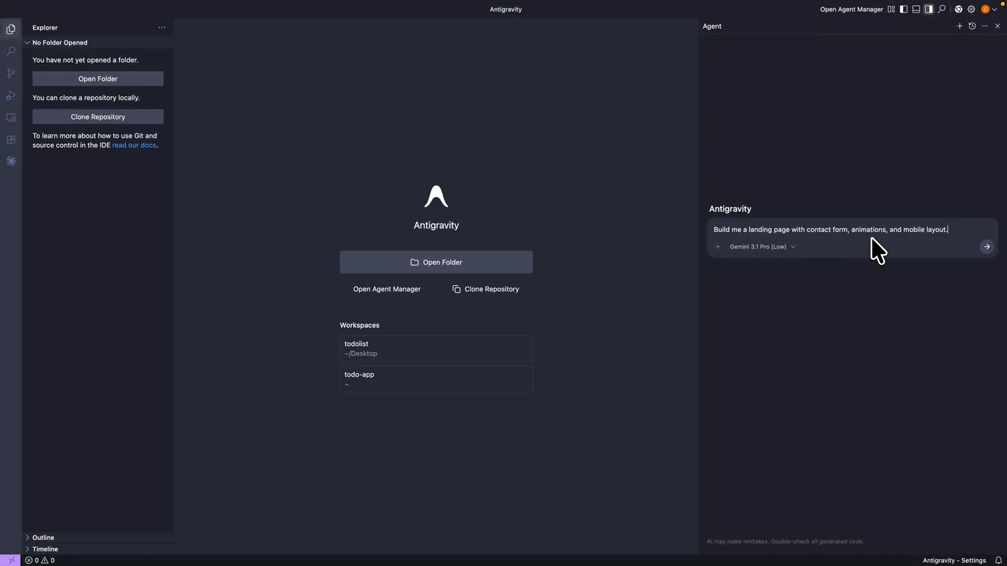Screen dimensions: 1007x566
Task: Open the todo-app workspace
Action: tap(436, 379)
